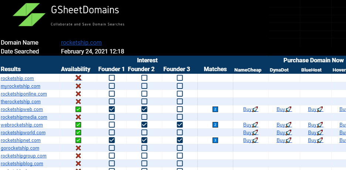Click red X availability icon for gorocketship.com
Image resolution: width=346 pixels, height=170 pixels.
(x=78, y=148)
